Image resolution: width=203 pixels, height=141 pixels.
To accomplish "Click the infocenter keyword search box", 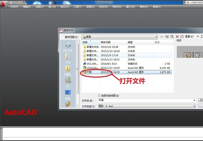I will [195, 2].
